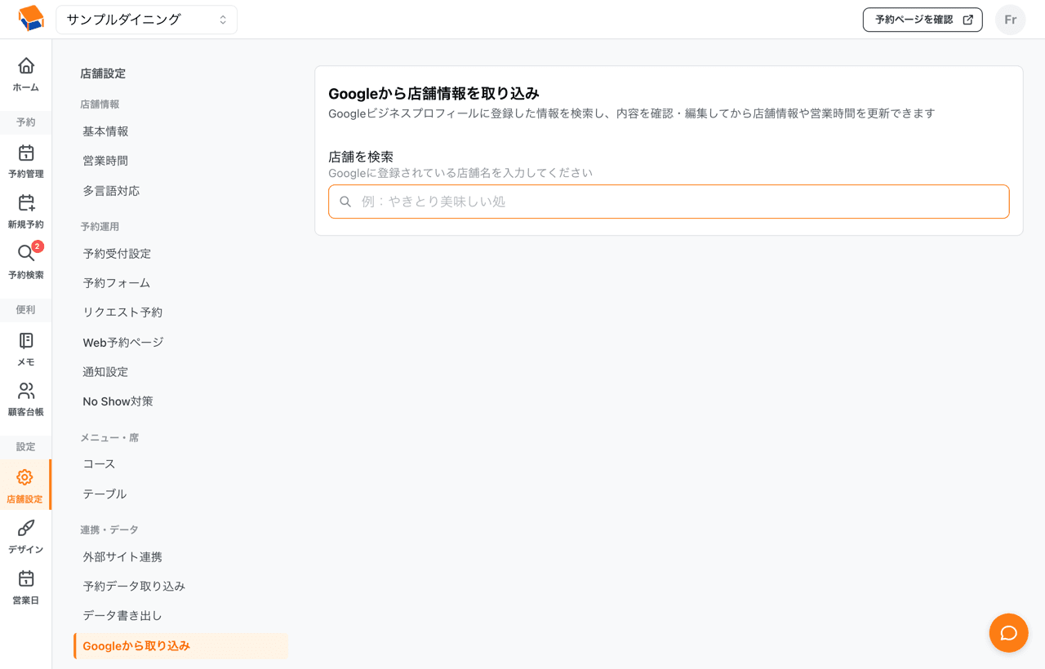
Task: Open 予約フォーム menu item
Action: (x=117, y=283)
